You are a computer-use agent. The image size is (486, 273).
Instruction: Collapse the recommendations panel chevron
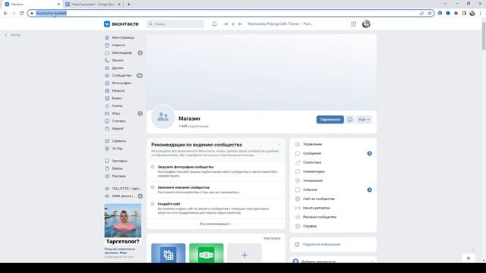point(279,145)
